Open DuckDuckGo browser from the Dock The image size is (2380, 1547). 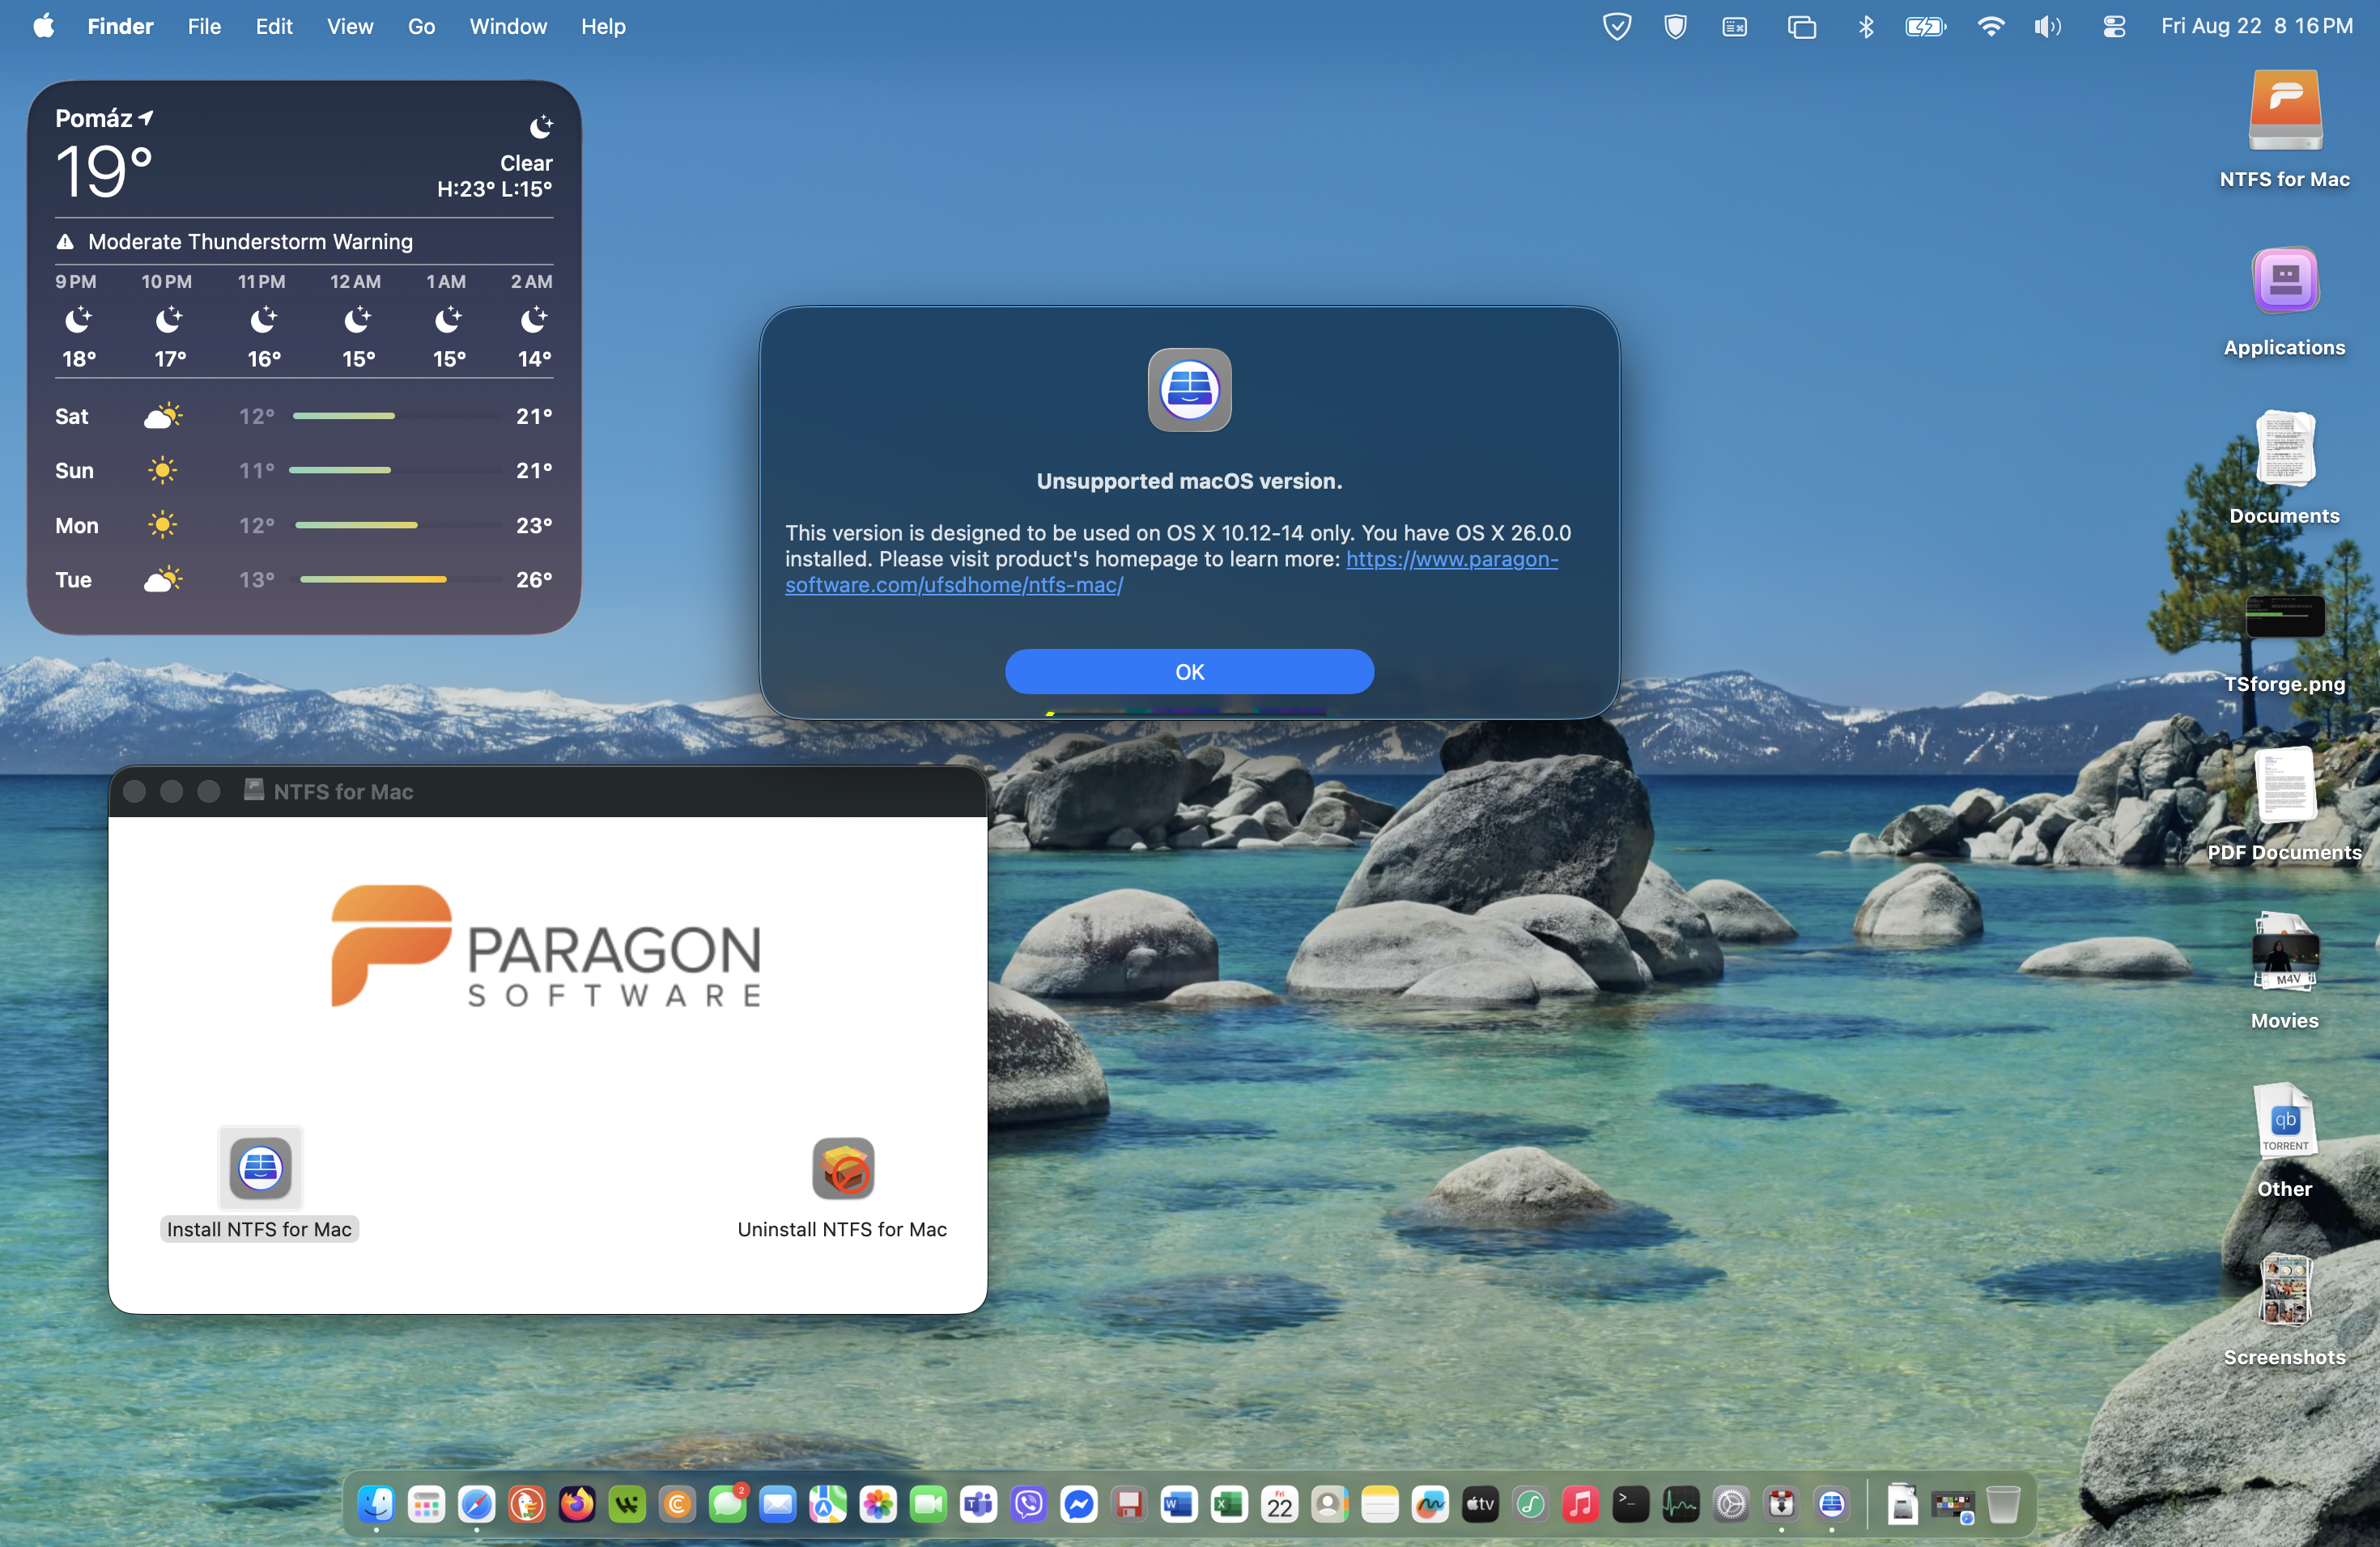click(527, 1504)
